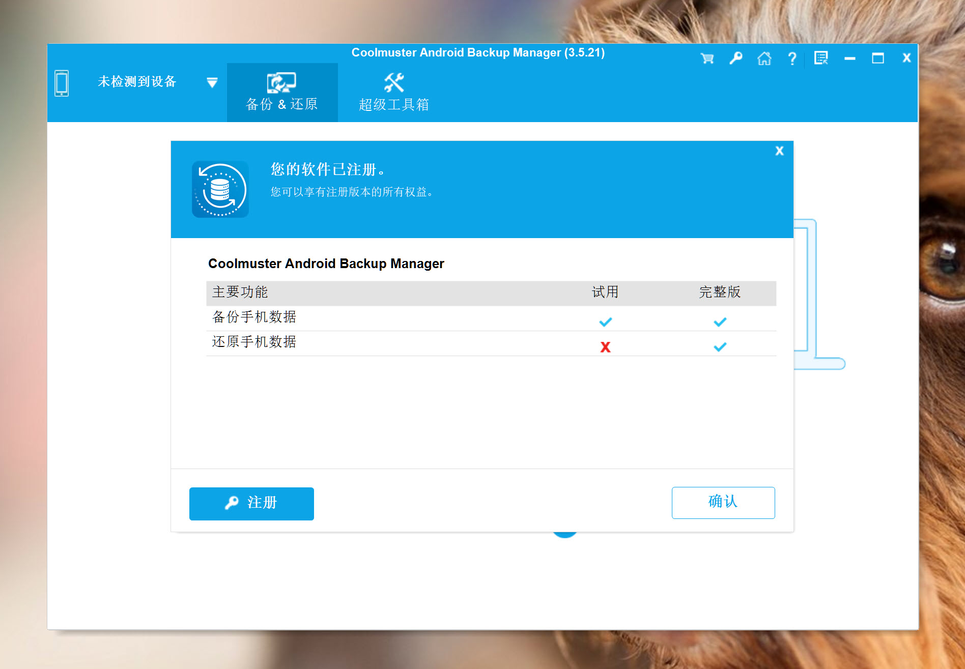
Task: Switch to 备份 & 还原 tab
Action: 282,93
